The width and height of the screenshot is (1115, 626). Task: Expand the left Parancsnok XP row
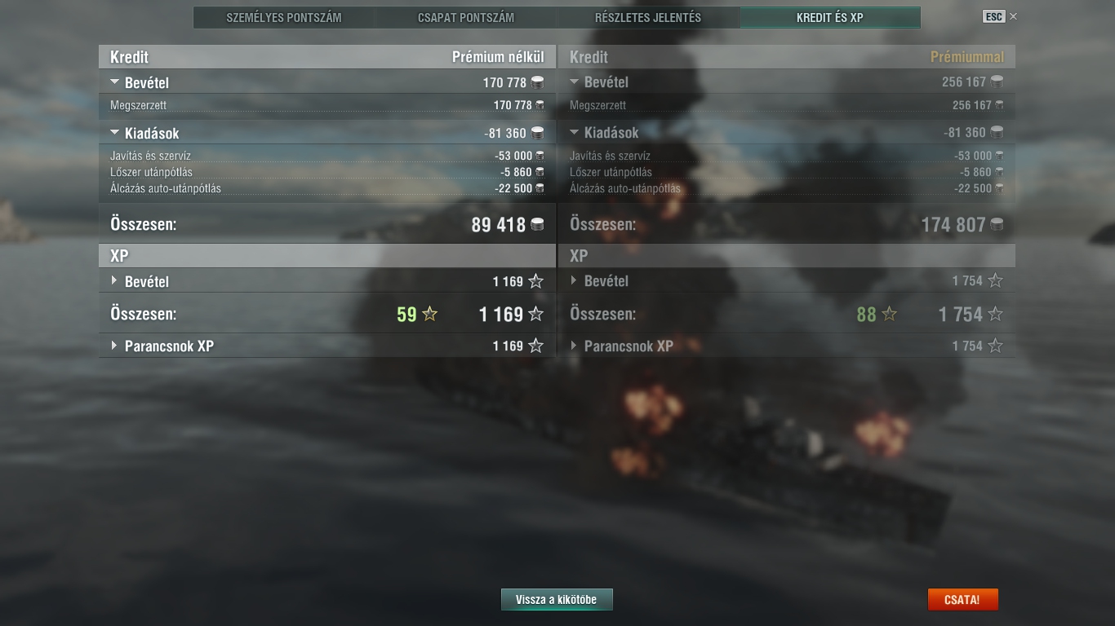(x=114, y=346)
